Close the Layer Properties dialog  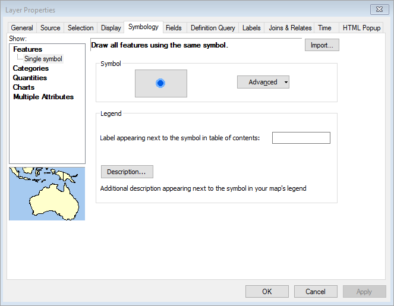[x=379, y=10]
